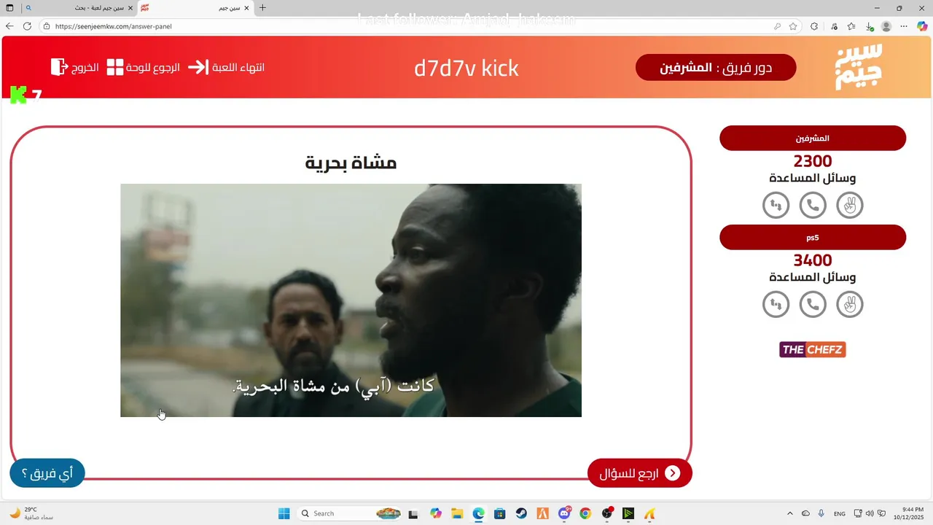This screenshot has height=525, width=933.
Task: Click the microphone icon in system tray
Action: point(821,513)
